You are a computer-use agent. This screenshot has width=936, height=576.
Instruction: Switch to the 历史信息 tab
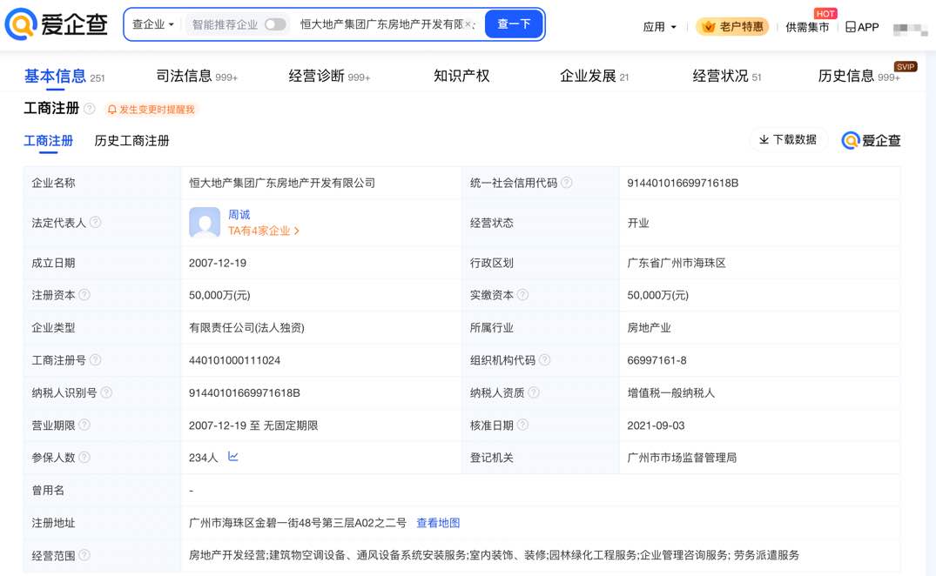(x=859, y=77)
